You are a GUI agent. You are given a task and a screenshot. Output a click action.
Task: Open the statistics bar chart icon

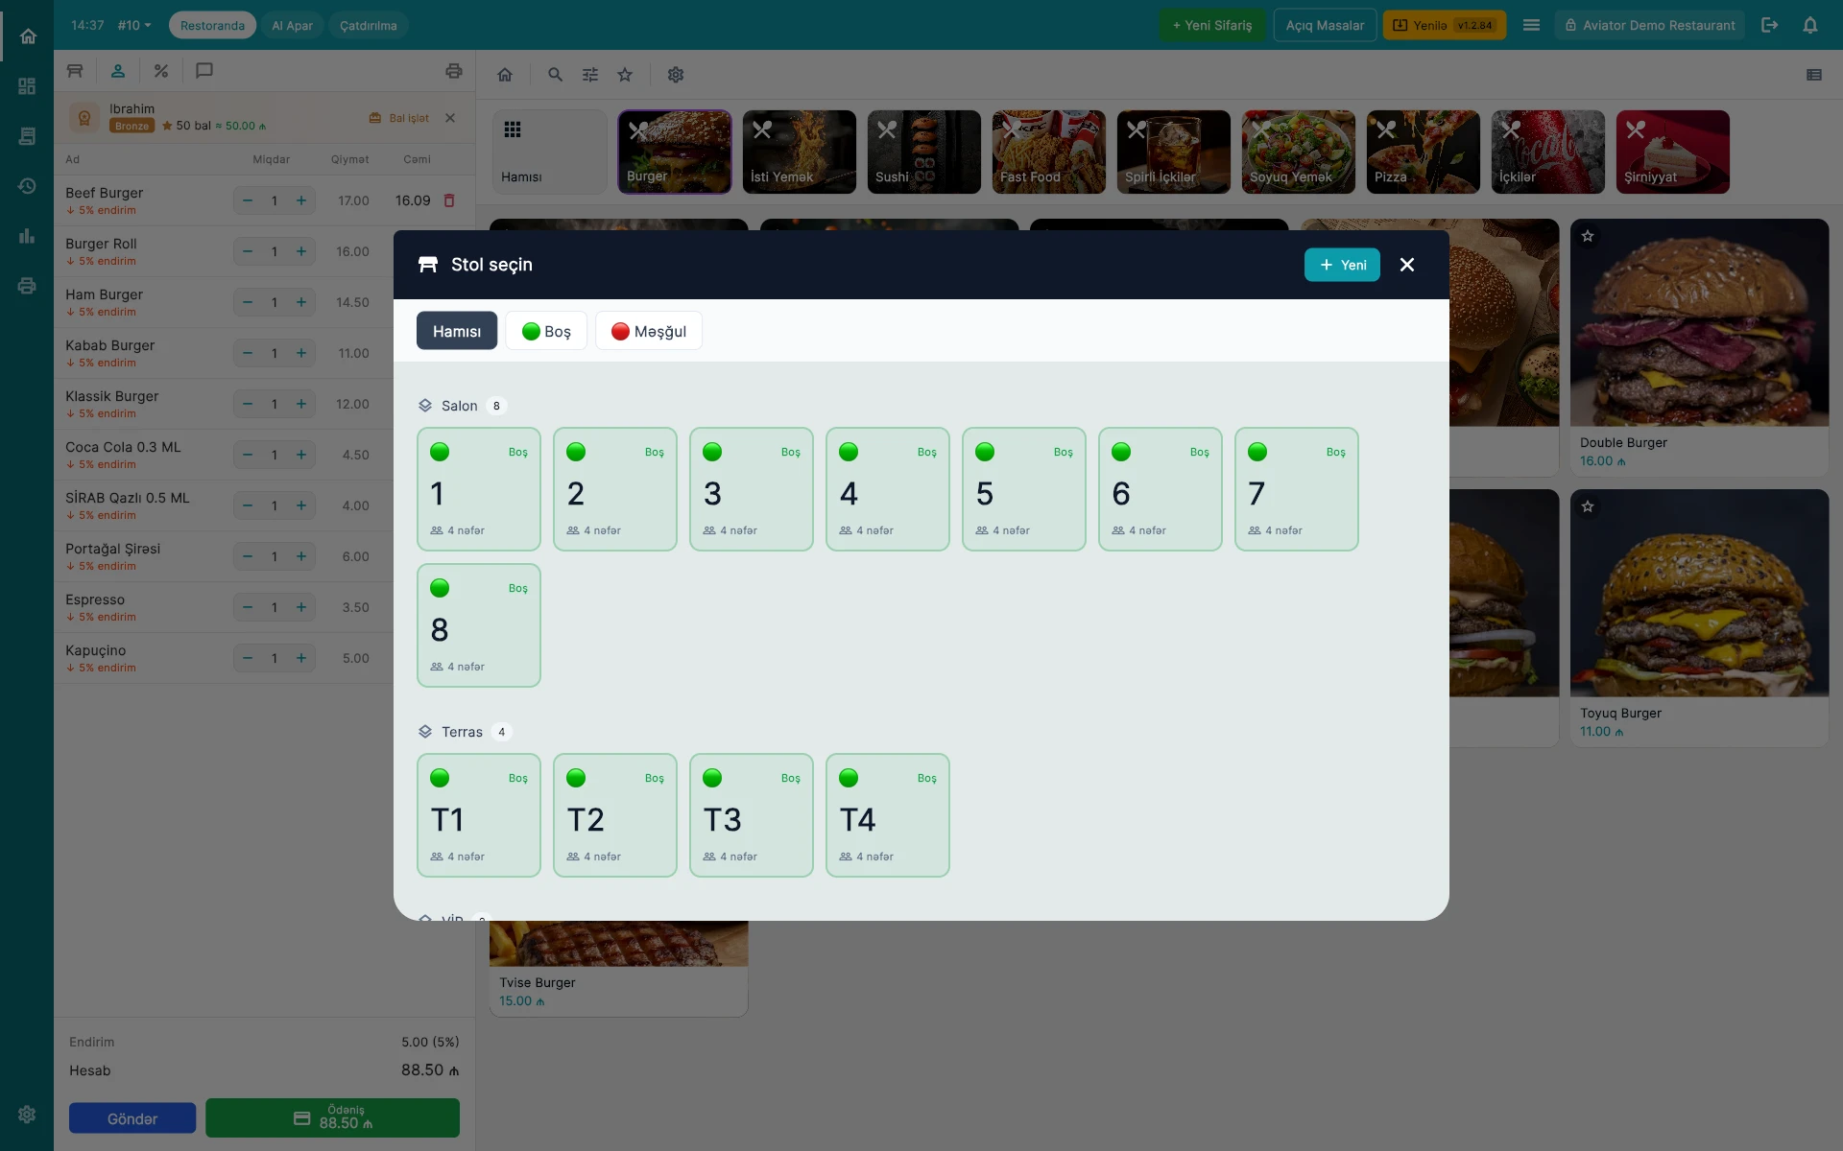pos(27,236)
